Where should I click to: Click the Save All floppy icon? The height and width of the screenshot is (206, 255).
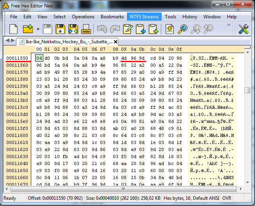pos(73,29)
